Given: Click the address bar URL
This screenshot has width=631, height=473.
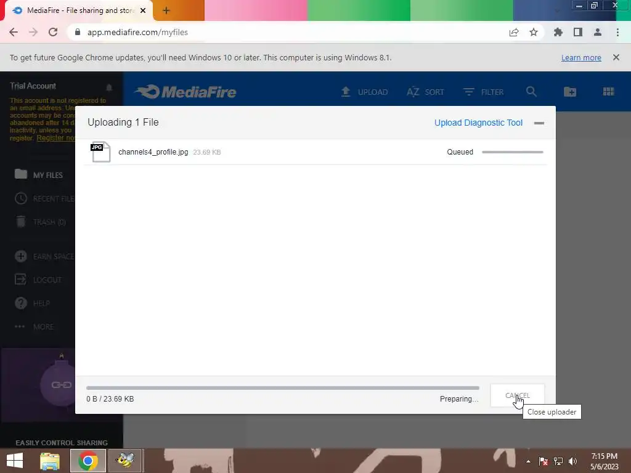Looking at the screenshot, I should coord(137,32).
